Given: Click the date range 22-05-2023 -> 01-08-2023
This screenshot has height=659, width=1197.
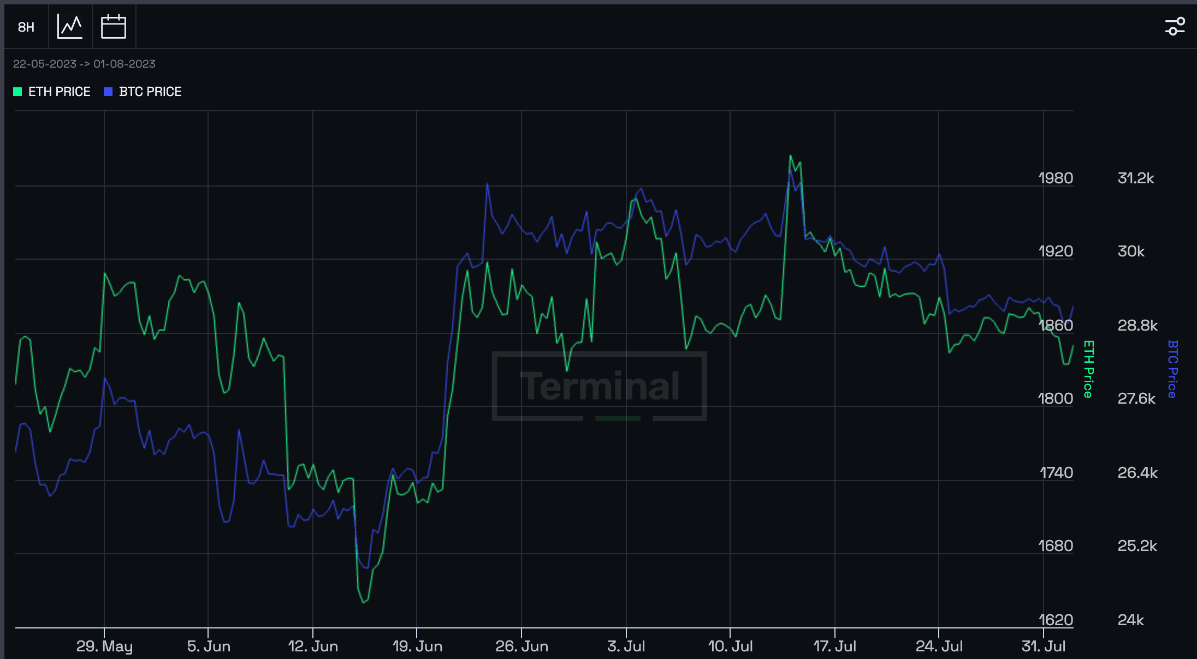Looking at the screenshot, I should (x=84, y=64).
